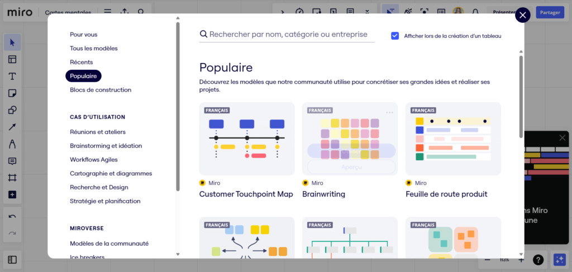Choose the Shapes tool

click(12, 110)
